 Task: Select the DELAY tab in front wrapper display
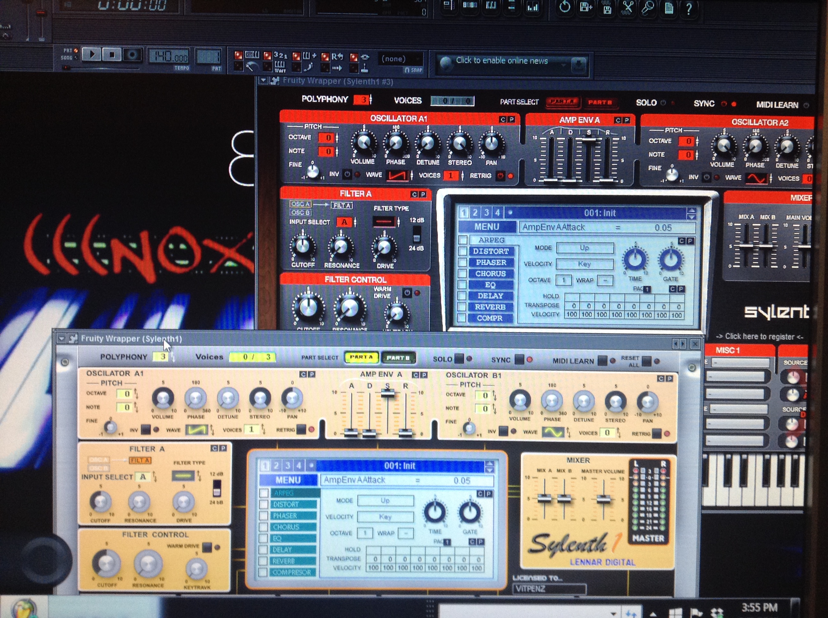coord(293,550)
